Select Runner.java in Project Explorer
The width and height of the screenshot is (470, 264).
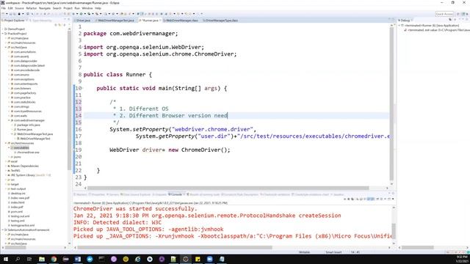(x=24, y=129)
